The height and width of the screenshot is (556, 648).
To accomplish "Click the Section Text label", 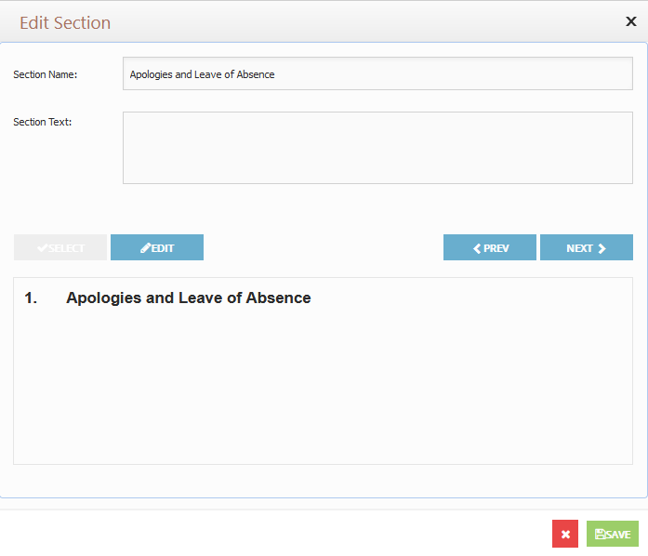I will (x=42, y=122).
